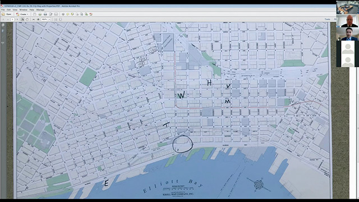Click the upload/share icon with green arrow
The height and width of the screenshot is (202, 359).
(x=40, y=14)
